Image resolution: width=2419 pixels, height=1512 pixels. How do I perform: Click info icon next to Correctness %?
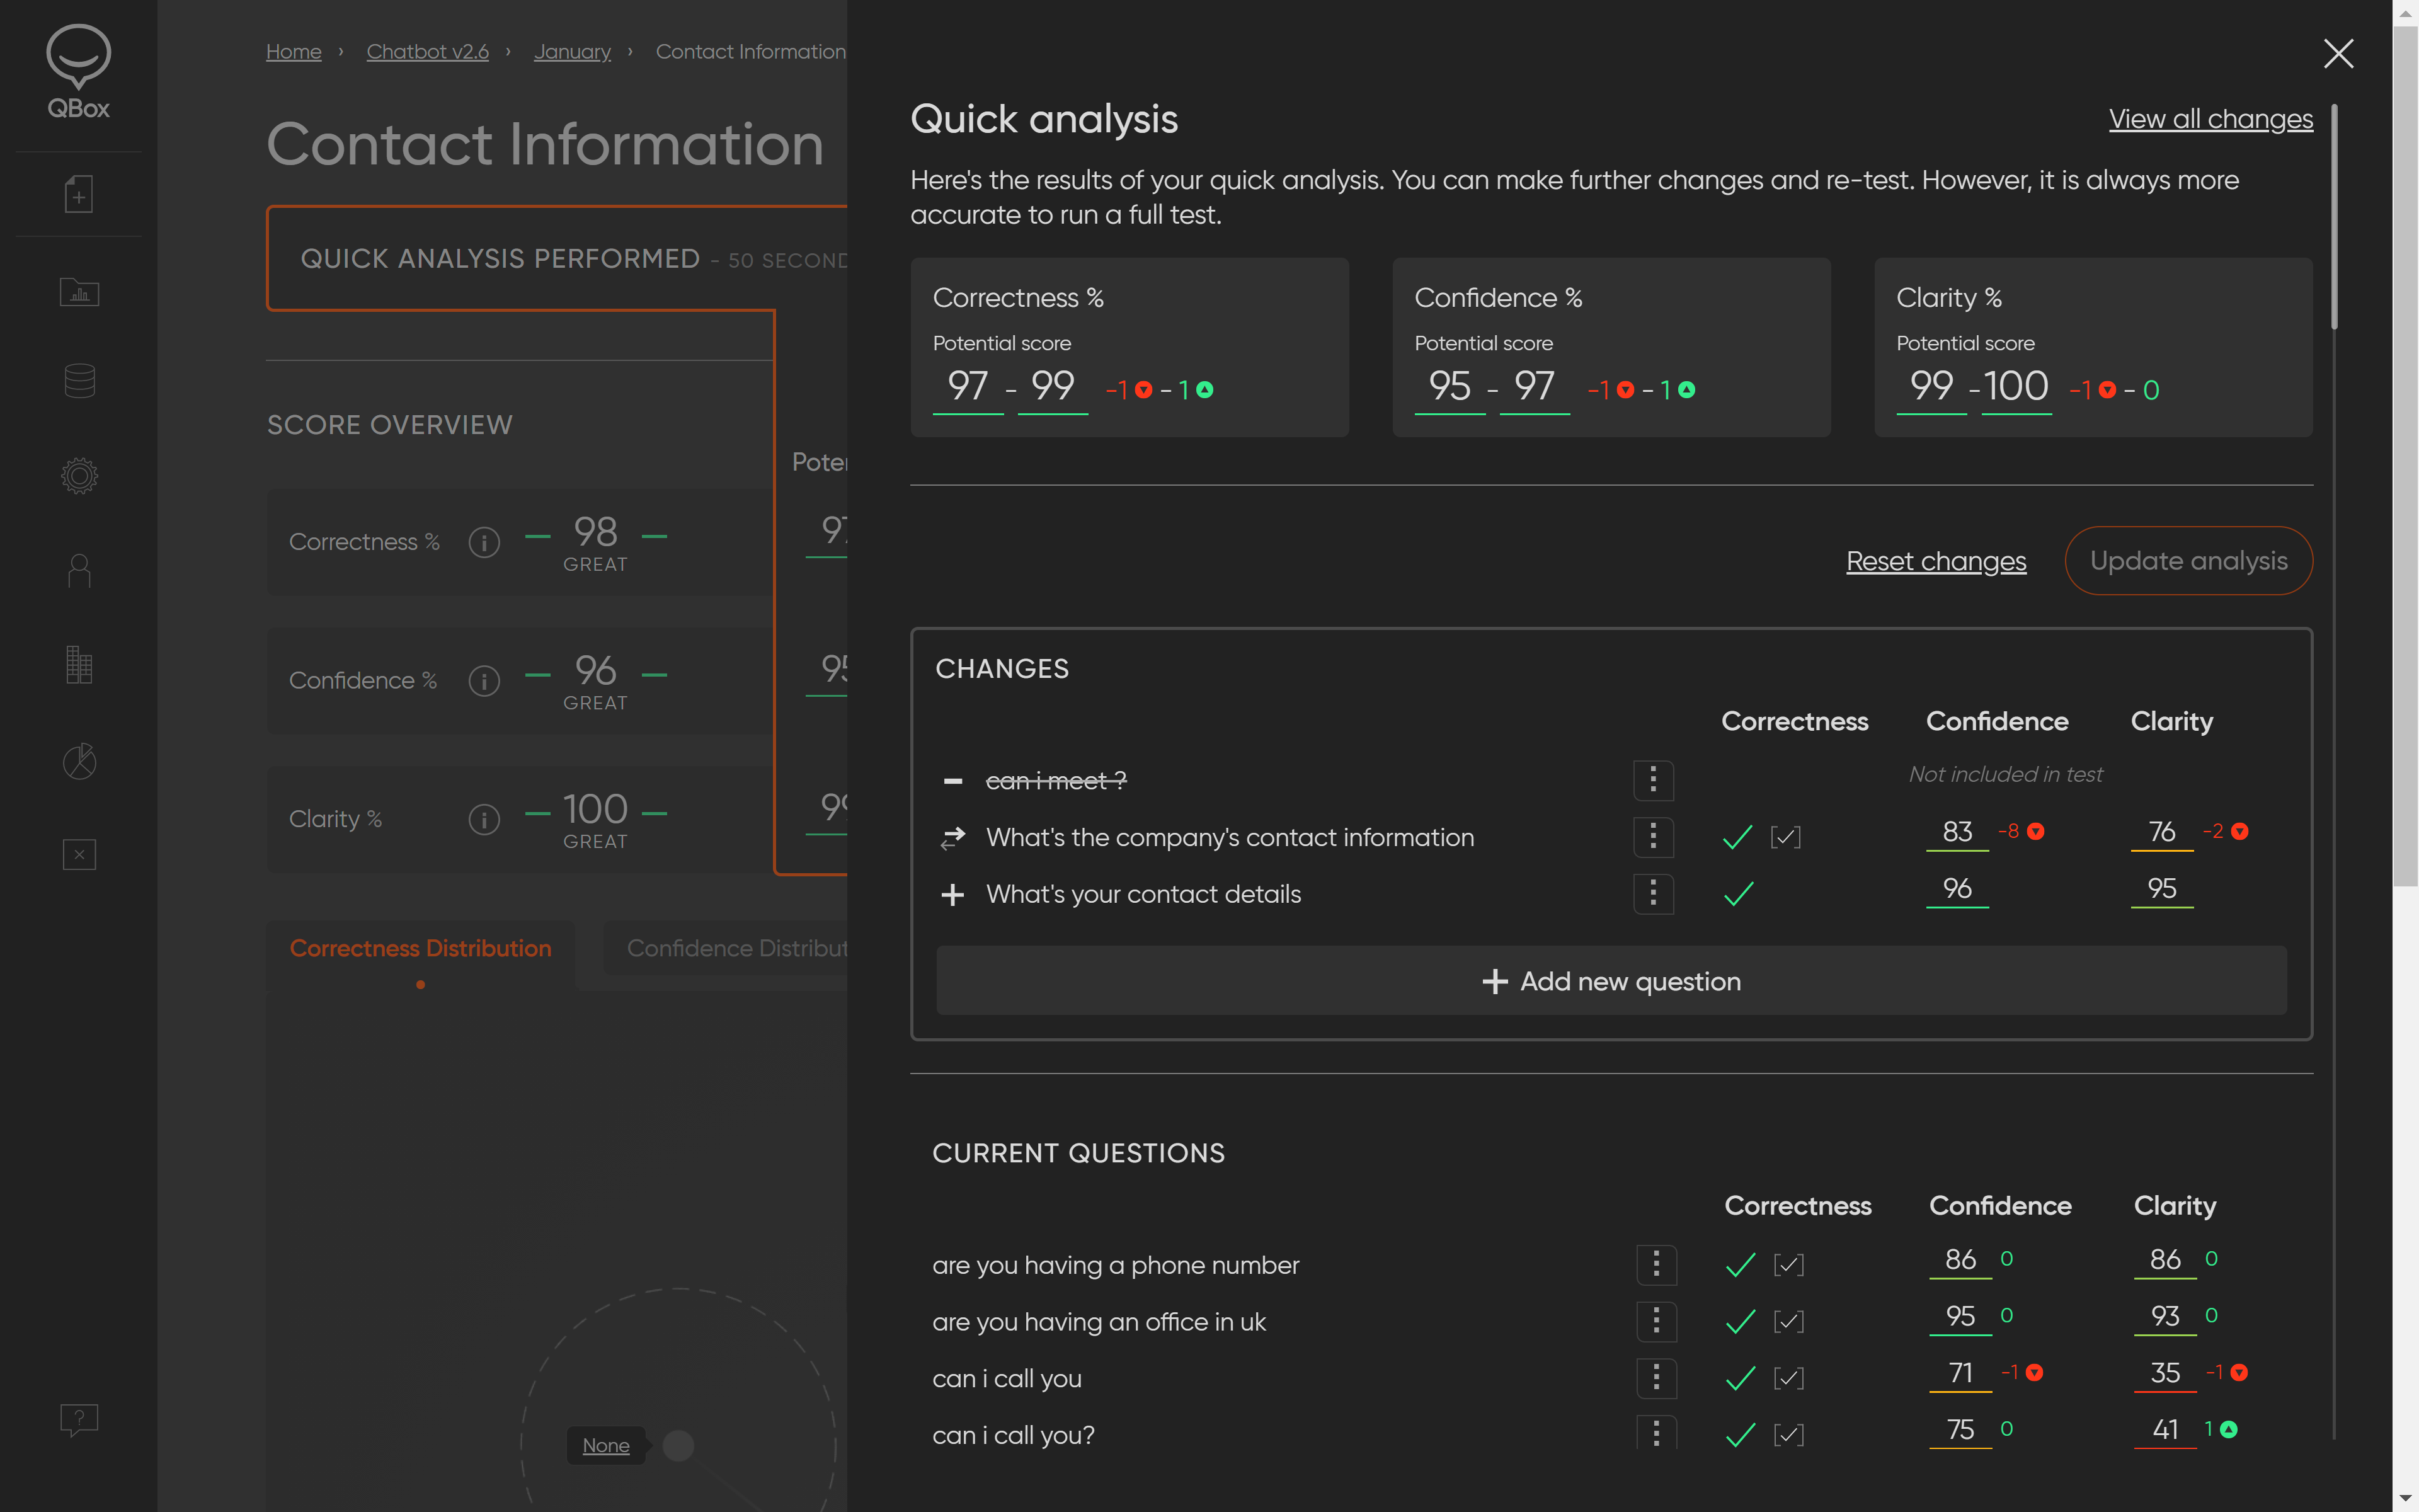484,542
